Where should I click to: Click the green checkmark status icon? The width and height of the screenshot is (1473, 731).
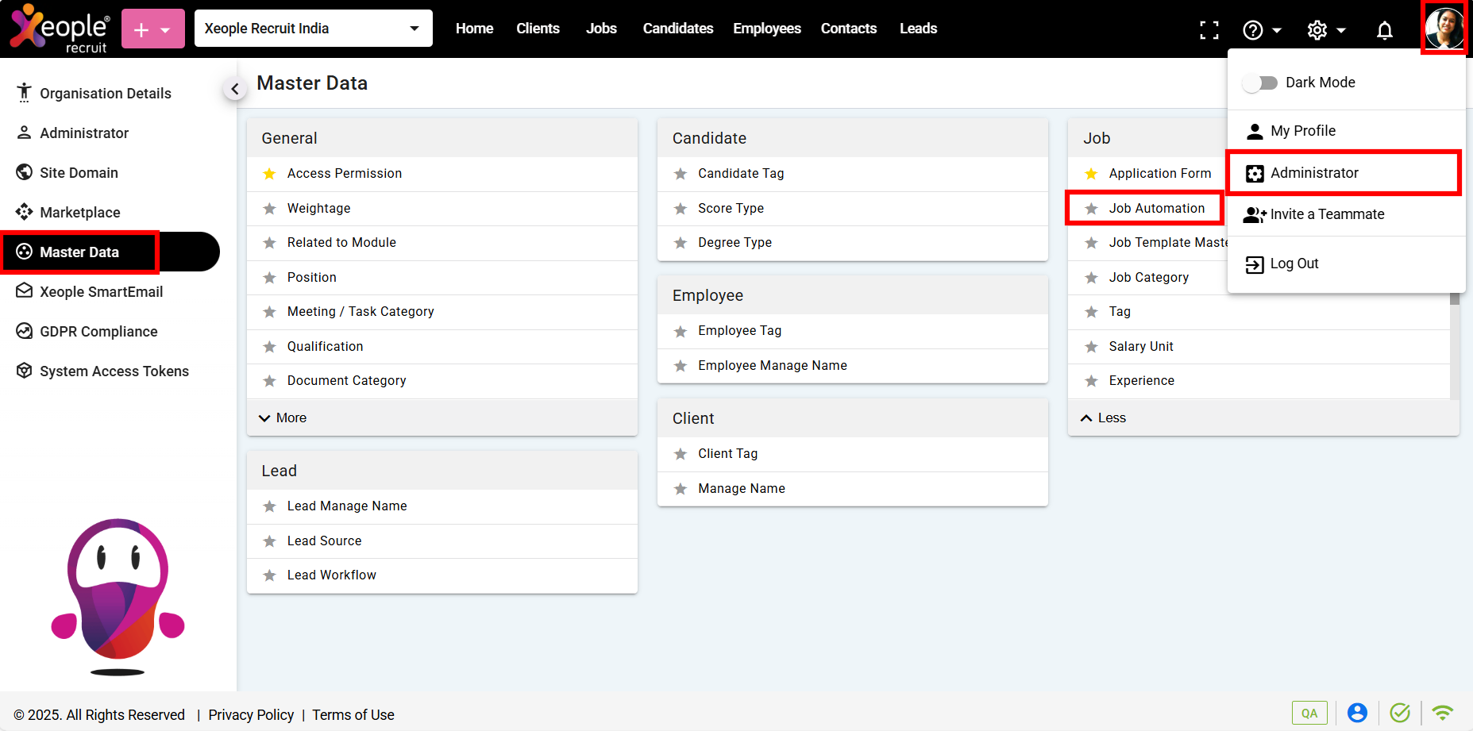click(1400, 713)
